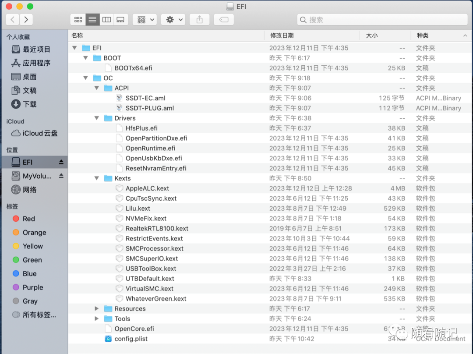Eject the MyVolu... volume in sidebar
Viewport: 473px width, 354px height.
[61, 176]
